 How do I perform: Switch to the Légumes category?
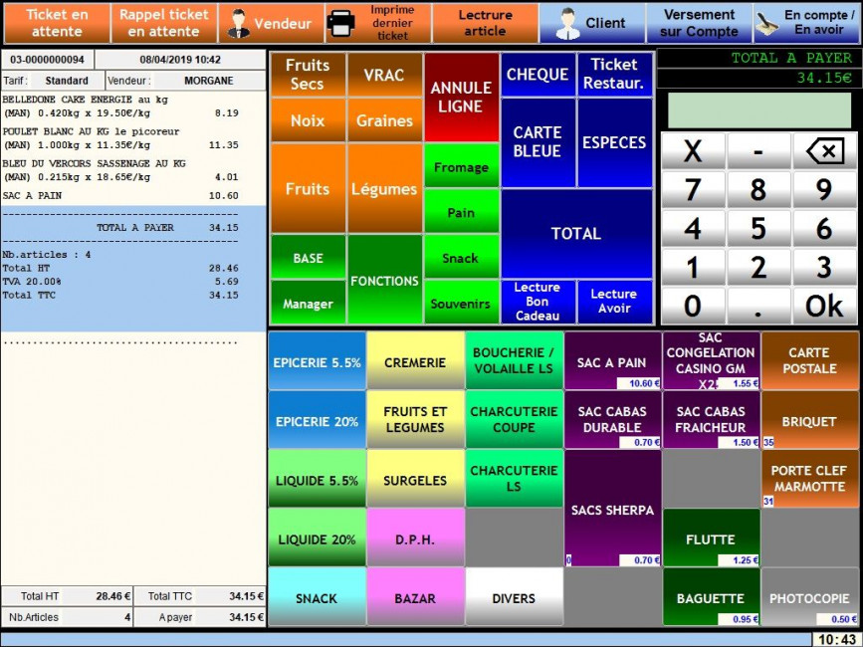(384, 188)
